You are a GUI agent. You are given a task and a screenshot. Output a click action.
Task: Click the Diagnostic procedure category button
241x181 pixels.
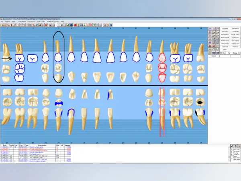[x=225, y=29]
